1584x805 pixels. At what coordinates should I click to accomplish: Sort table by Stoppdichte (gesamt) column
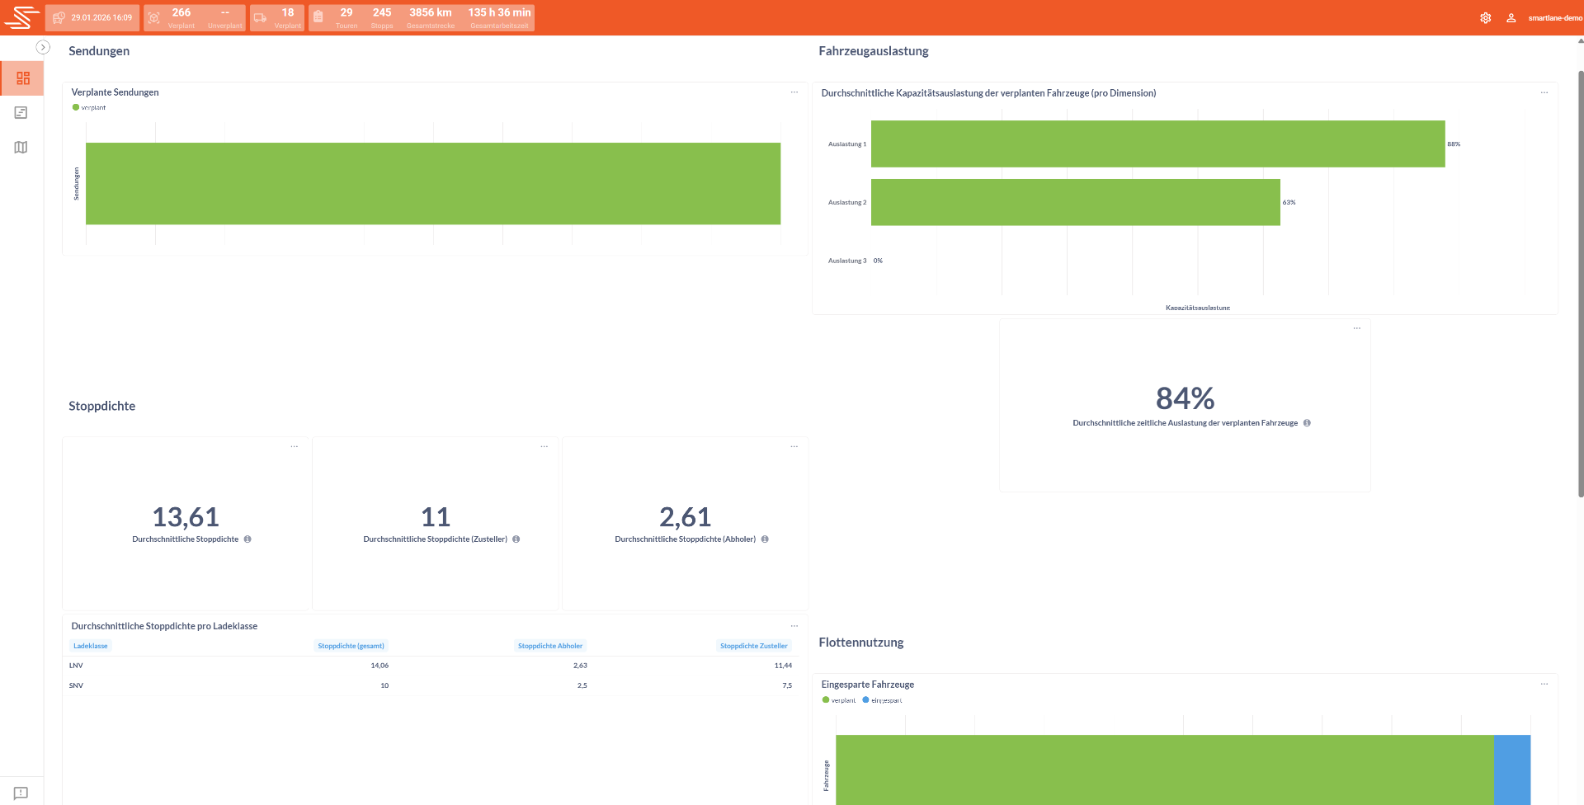point(351,646)
